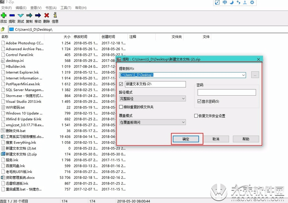The image size is (288, 203).
Task: Uncheck the 显示密码 checkbox
Action: tap(200, 102)
